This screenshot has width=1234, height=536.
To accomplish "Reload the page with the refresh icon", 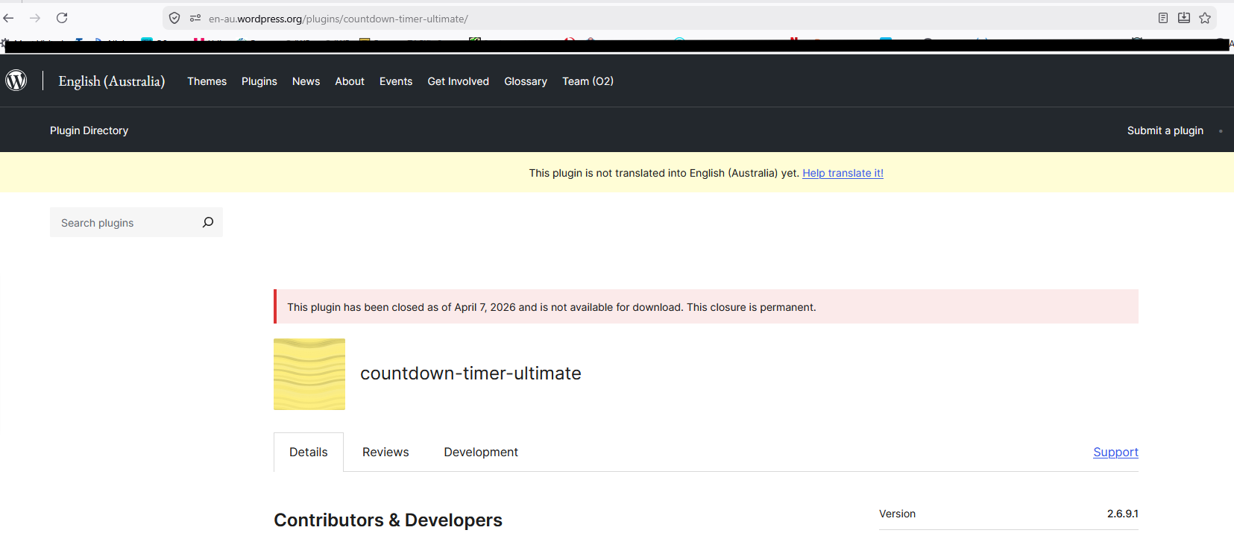I will coord(62,18).
